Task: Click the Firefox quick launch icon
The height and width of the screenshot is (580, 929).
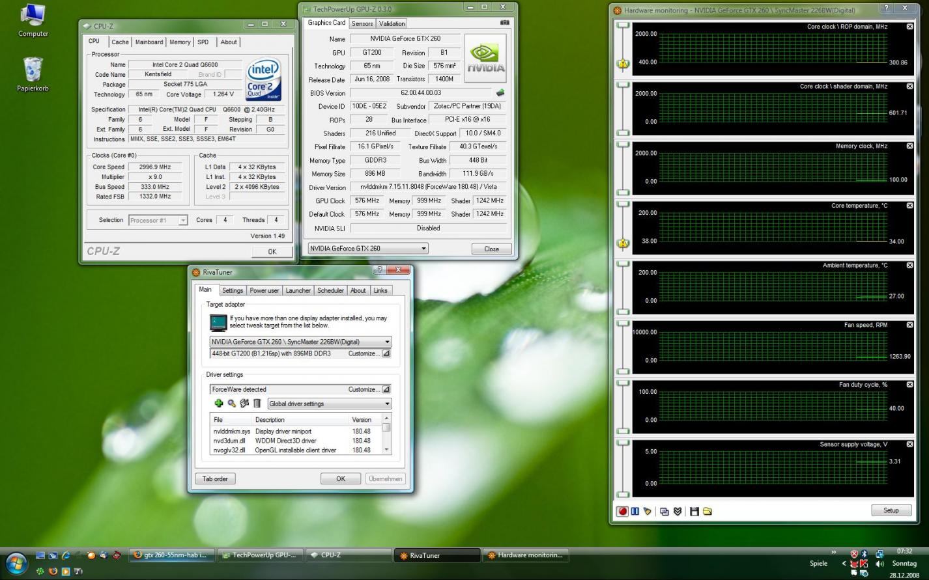Action: (53, 572)
